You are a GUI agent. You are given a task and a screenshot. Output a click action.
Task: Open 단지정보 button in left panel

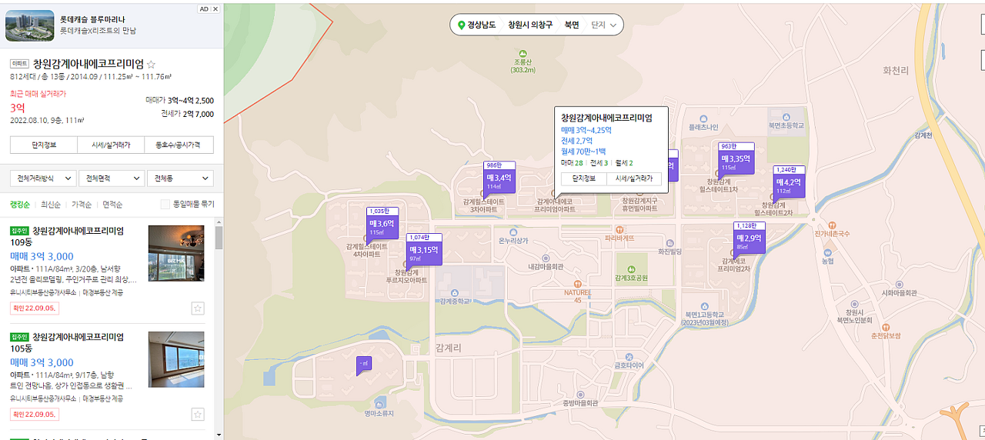click(x=44, y=145)
